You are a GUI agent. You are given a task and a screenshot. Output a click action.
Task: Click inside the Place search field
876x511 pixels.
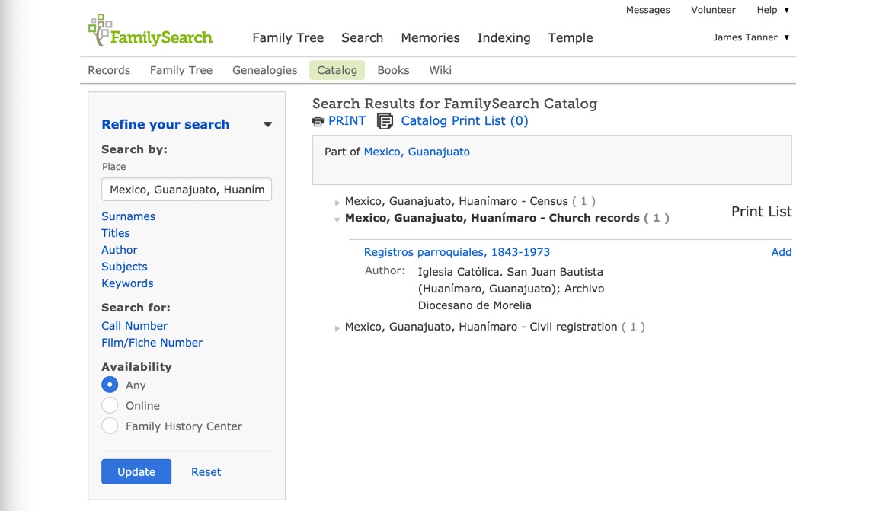(x=187, y=190)
